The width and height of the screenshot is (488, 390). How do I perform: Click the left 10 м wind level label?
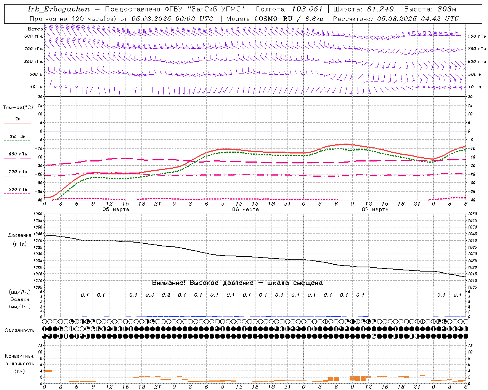37,87
